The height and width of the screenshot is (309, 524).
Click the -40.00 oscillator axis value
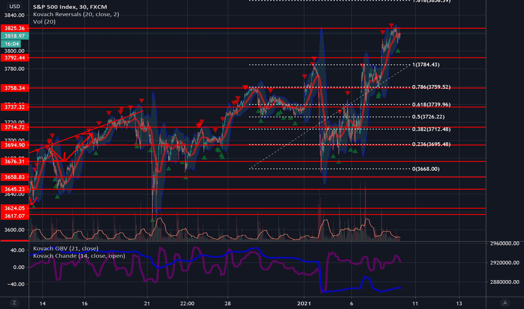click(x=15, y=284)
